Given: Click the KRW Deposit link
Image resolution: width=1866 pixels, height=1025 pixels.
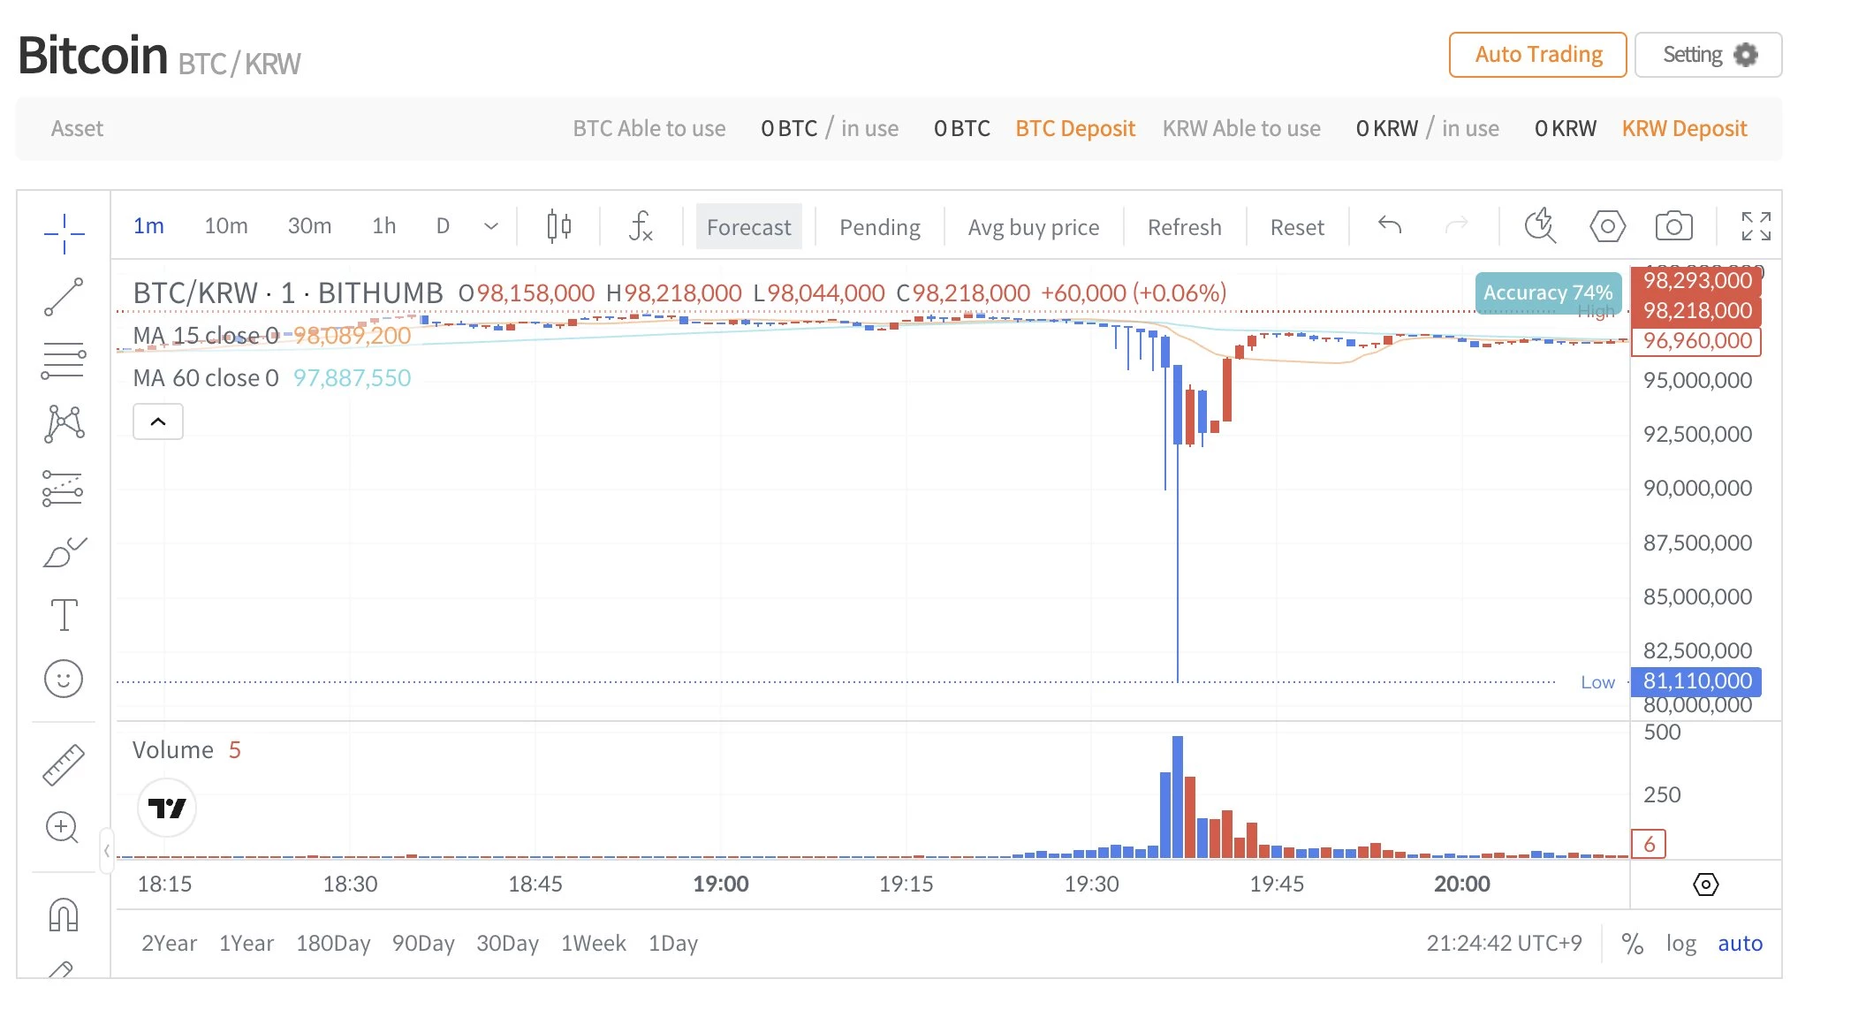Looking at the screenshot, I should [1684, 128].
